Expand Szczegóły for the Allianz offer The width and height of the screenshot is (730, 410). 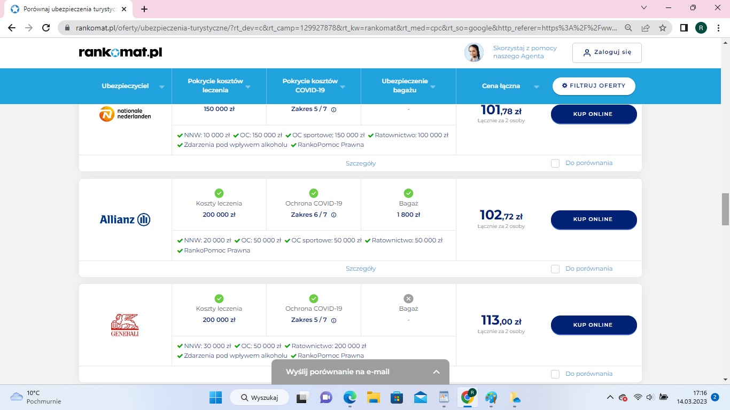coord(361,269)
